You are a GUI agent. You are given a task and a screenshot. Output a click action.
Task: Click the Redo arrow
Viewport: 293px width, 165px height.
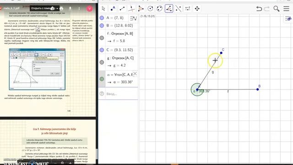point(267,9)
